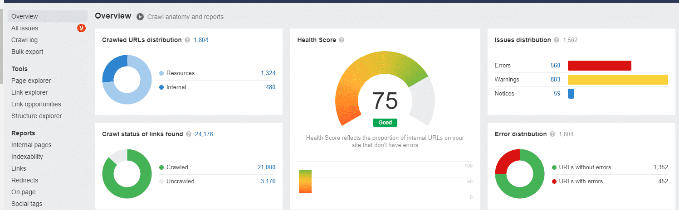Screen dimensions: 679x210
Task: Click the 452 URLs with errors value
Action: tap(663, 181)
